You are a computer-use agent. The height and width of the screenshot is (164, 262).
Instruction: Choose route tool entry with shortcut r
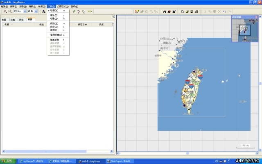(x=58, y=27)
